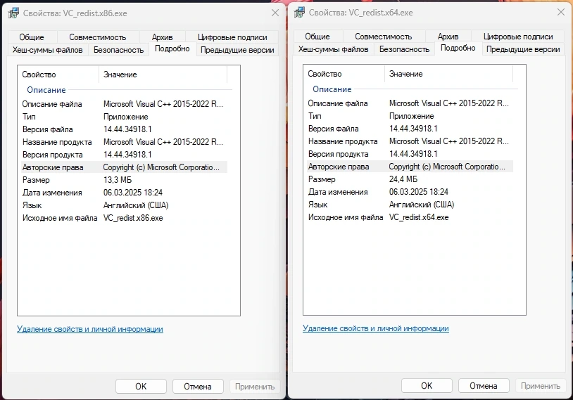This screenshot has height=400, width=573.
Task: Click Применить button in x86 properties window
Action: tap(255, 387)
